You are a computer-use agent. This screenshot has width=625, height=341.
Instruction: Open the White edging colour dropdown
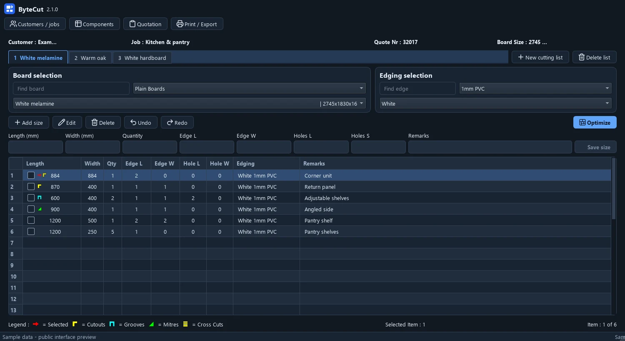click(496, 104)
